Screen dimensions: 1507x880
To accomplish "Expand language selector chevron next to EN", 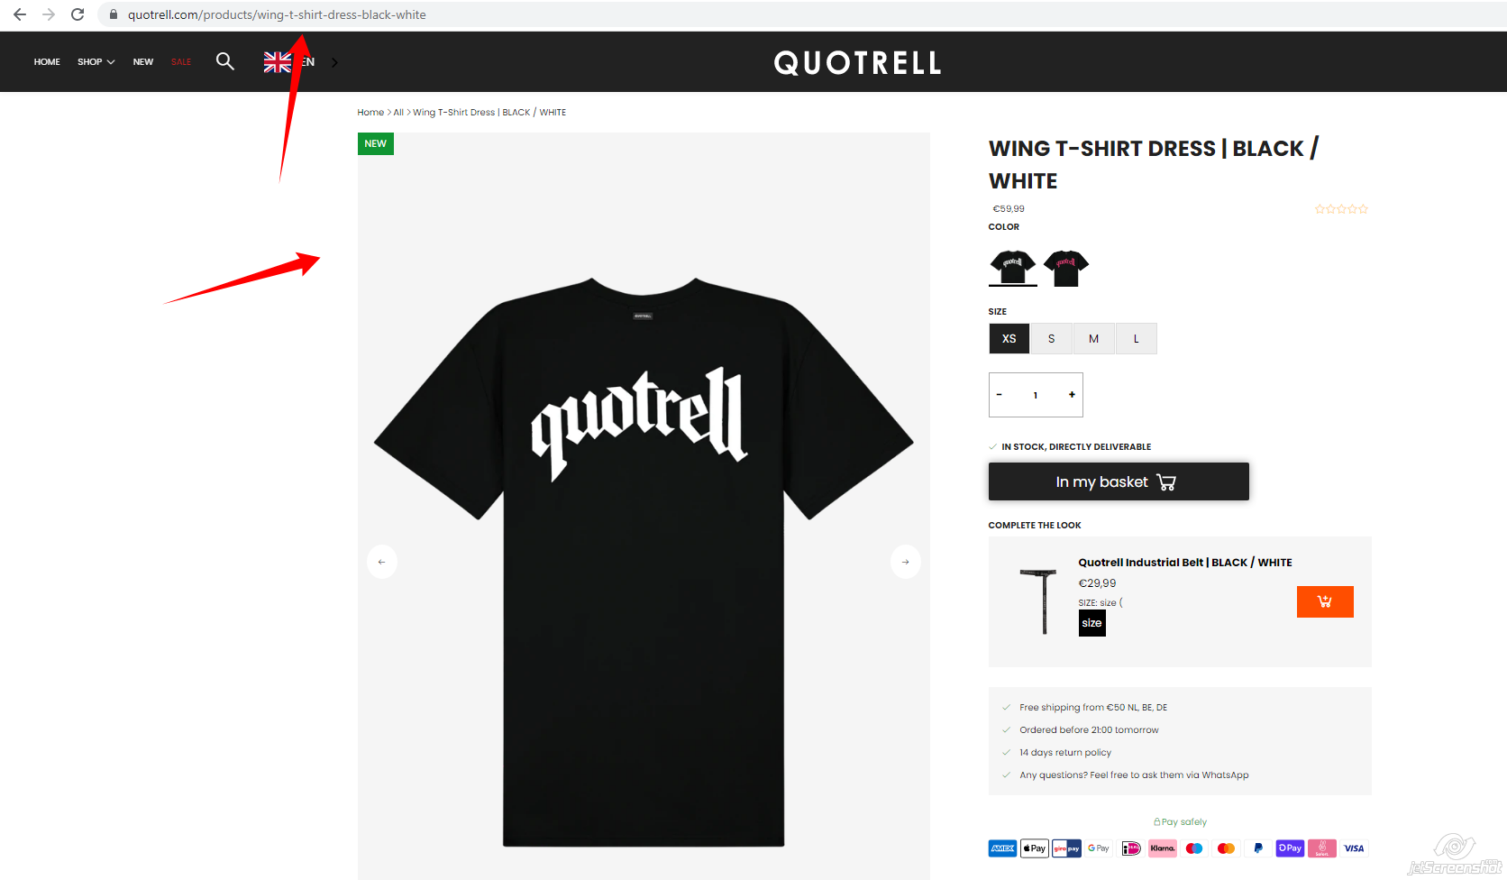I will point(334,62).
